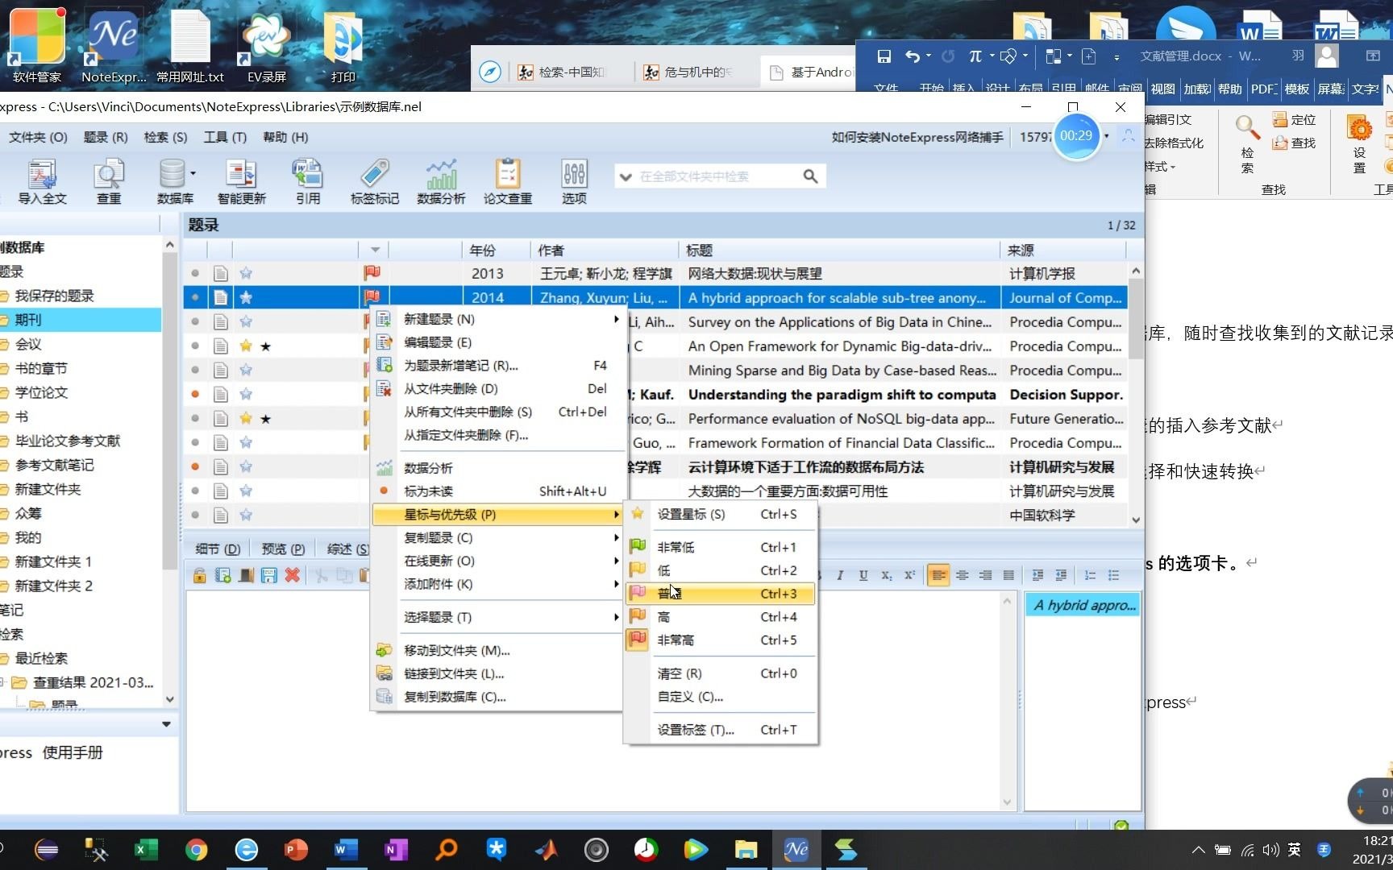Click the align left button in the notes toolbar
1393x870 pixels.
938,575
